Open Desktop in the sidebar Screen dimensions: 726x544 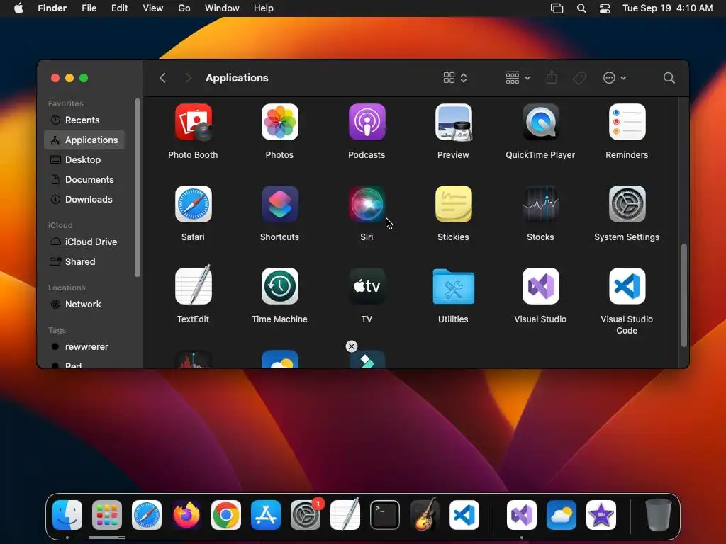[85, 159]
